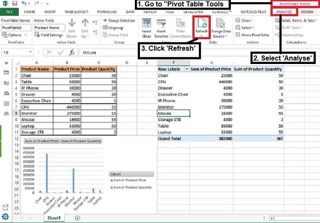This screenshot has width=320, height=223.
Task: Click Move PivotTable in Actions group
Action: (252, 35)
